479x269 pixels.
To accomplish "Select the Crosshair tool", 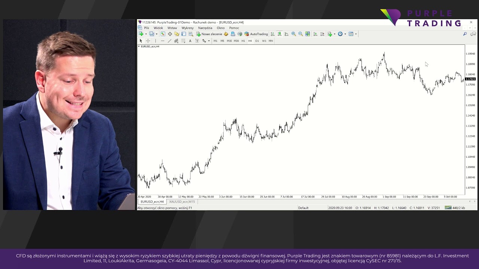I will click(148, 41).
